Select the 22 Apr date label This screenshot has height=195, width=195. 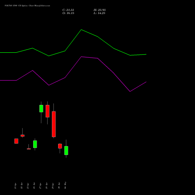point(21,186)
